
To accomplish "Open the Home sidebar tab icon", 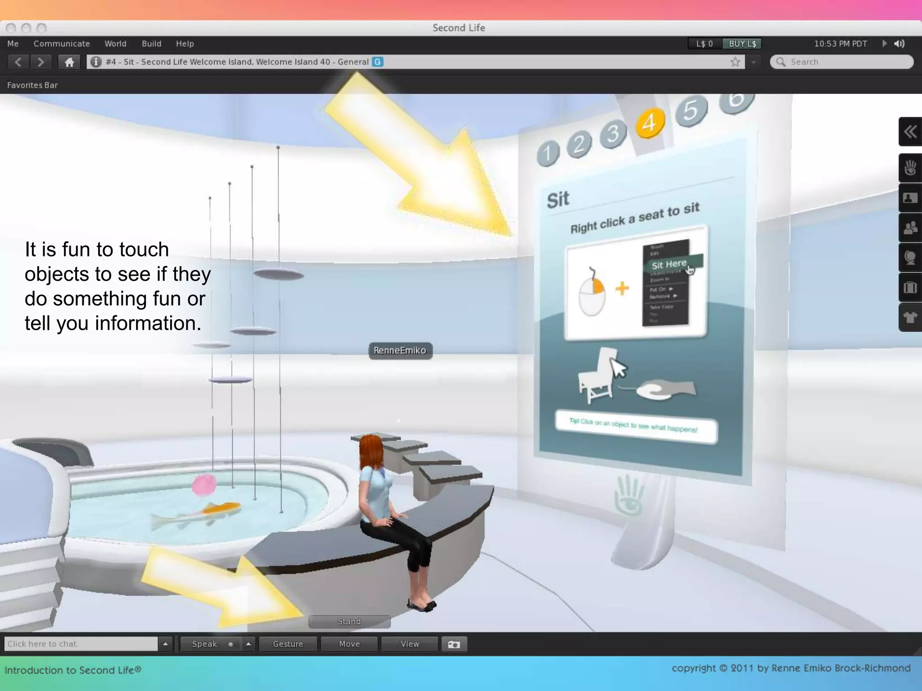I will click(910, 168).
